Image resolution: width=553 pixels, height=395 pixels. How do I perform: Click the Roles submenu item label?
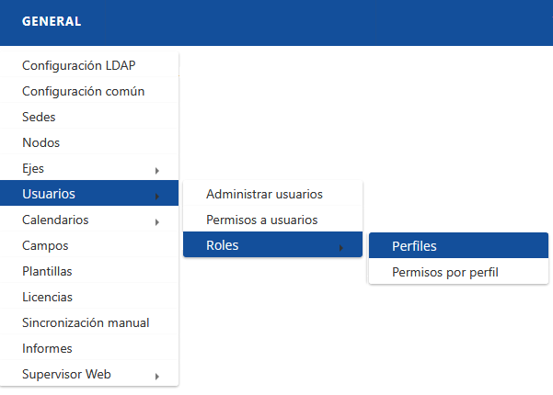223,245
